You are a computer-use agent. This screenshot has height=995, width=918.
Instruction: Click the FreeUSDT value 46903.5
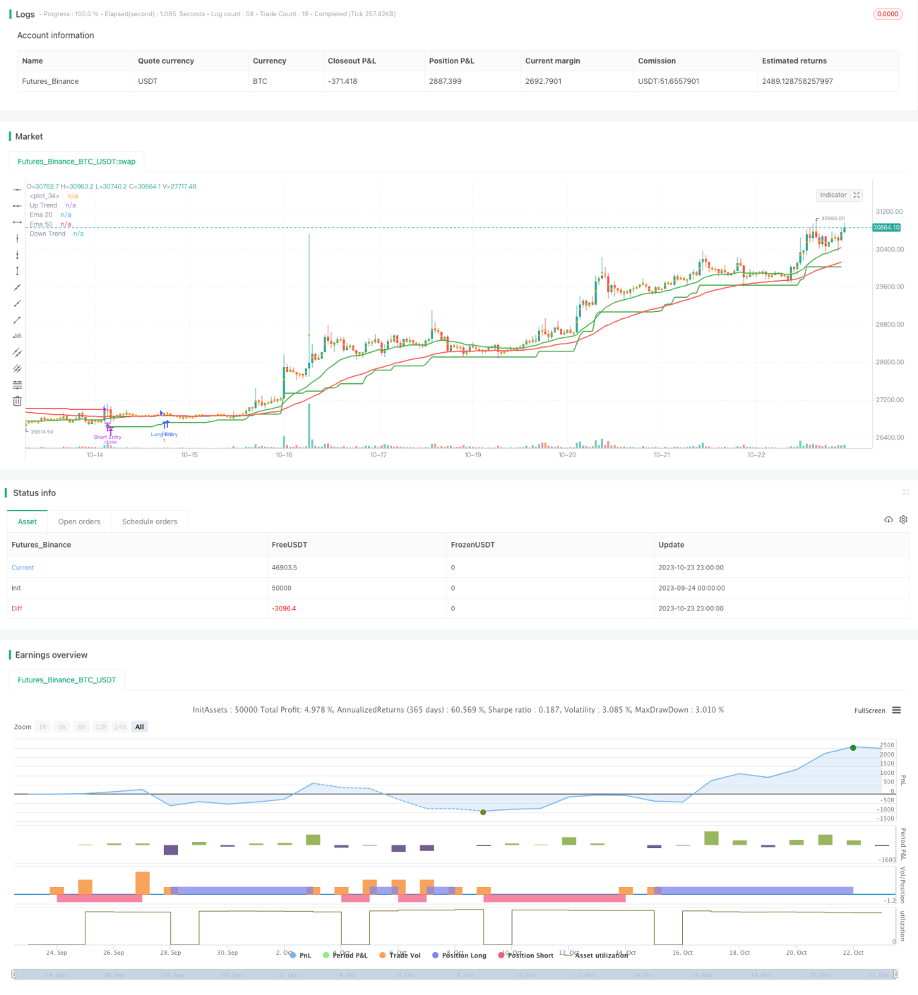tap(285, 567)
